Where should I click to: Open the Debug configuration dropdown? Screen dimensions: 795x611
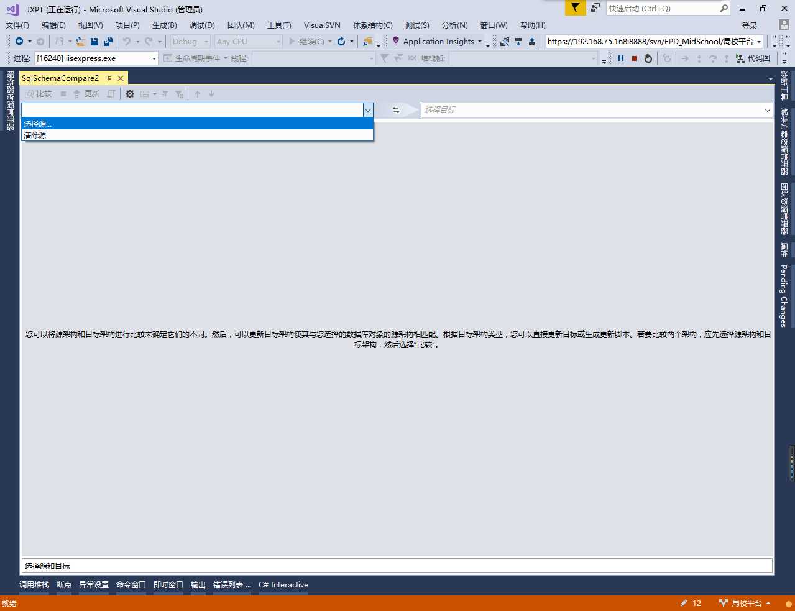coord(206,42)
